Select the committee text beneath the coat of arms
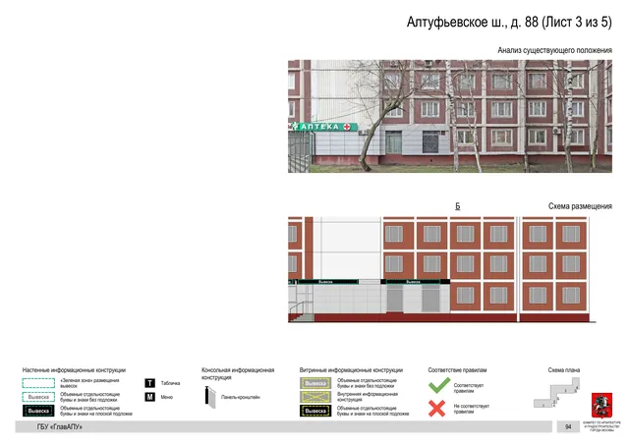Screen dimensions: 629x445 pos(601,426)
